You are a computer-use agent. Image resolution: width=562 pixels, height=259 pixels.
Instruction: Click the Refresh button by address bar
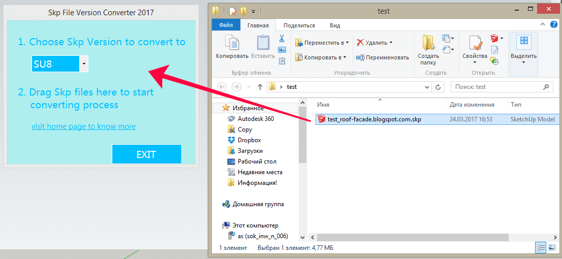pyautogui.click(x=438, y=87)
